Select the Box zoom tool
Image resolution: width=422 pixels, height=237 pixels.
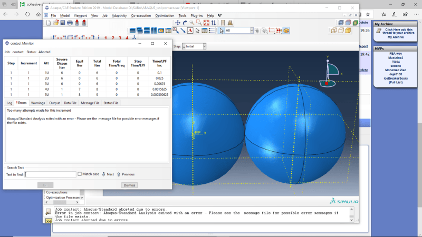(x=199, y=23)
